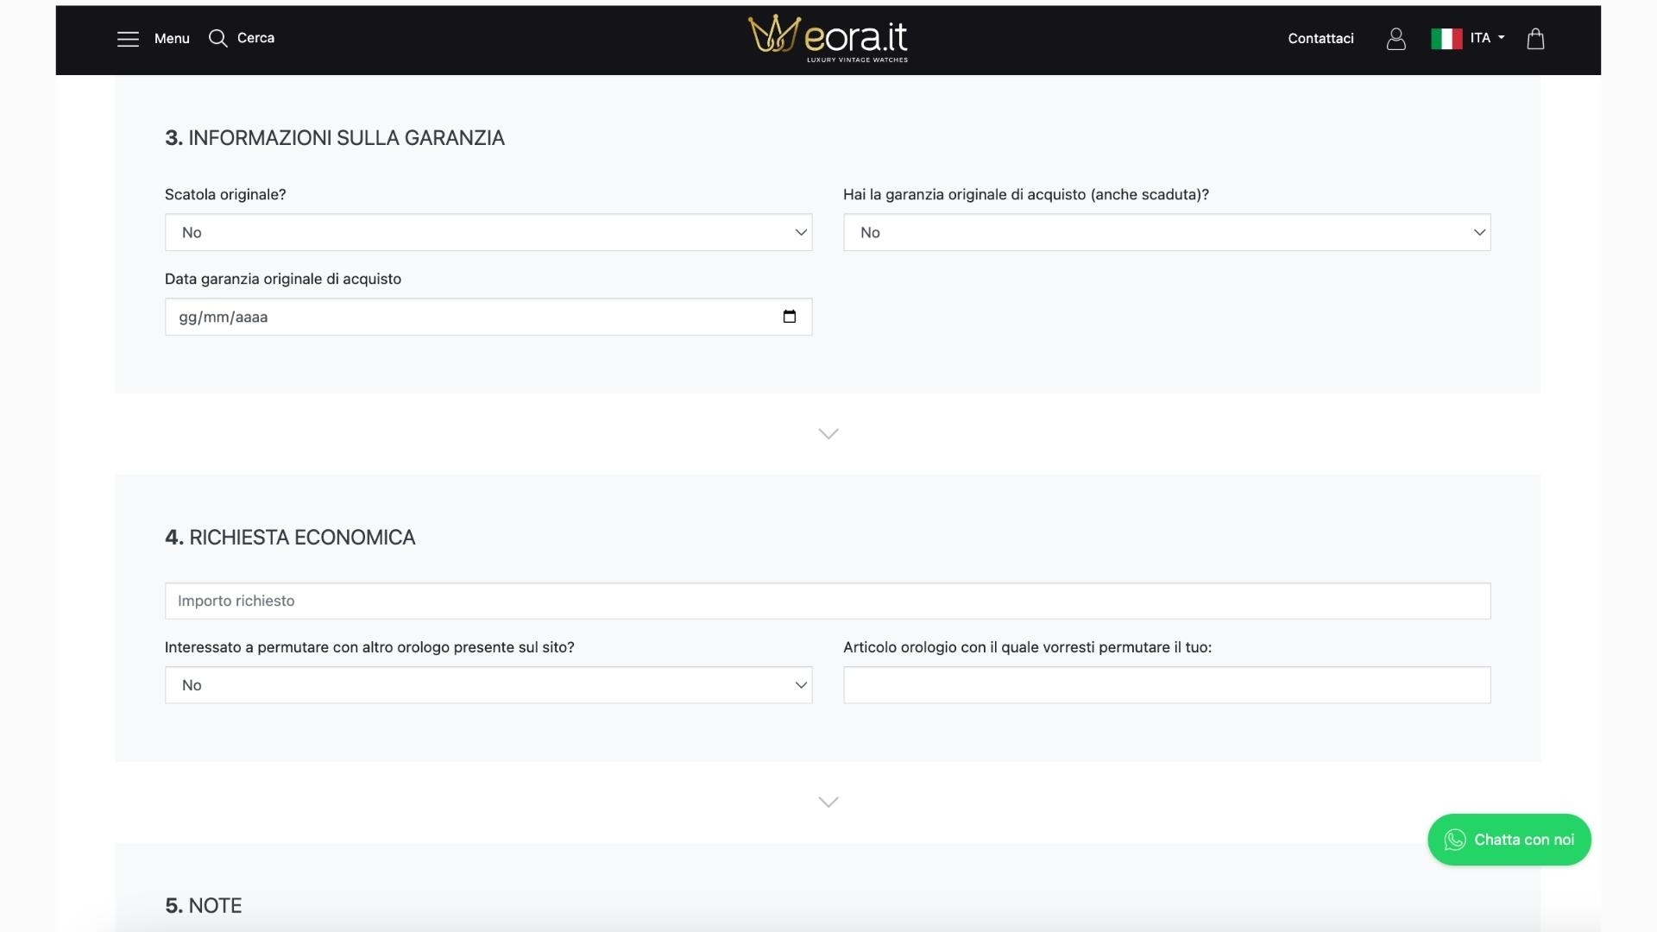Viewport: 1657px width, 932px height.
Task: Click the Menu label in header
Action: [172, 39]
